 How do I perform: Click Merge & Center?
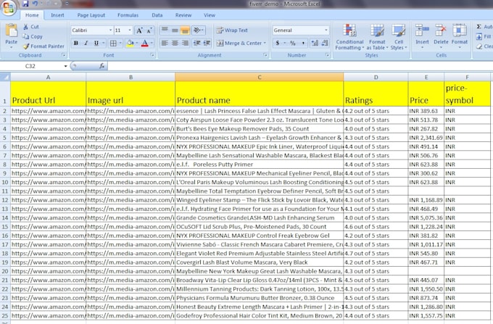[239, 43]
